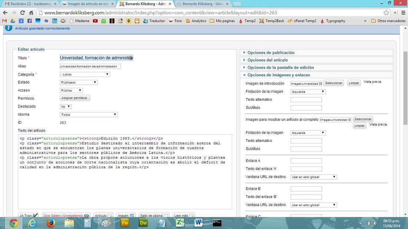
Task: Expand Opciones de publicación panel
Action: (316, 53)
